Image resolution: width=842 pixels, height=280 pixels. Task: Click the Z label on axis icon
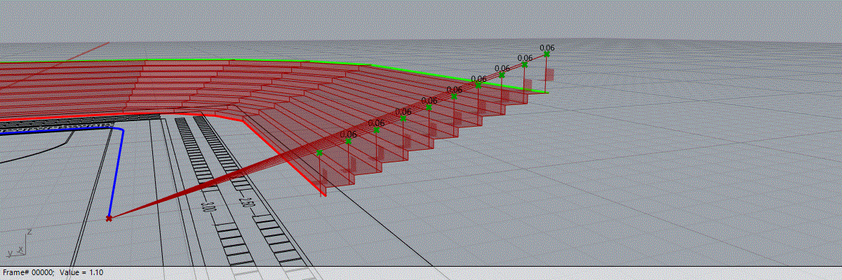coord(29,230)
